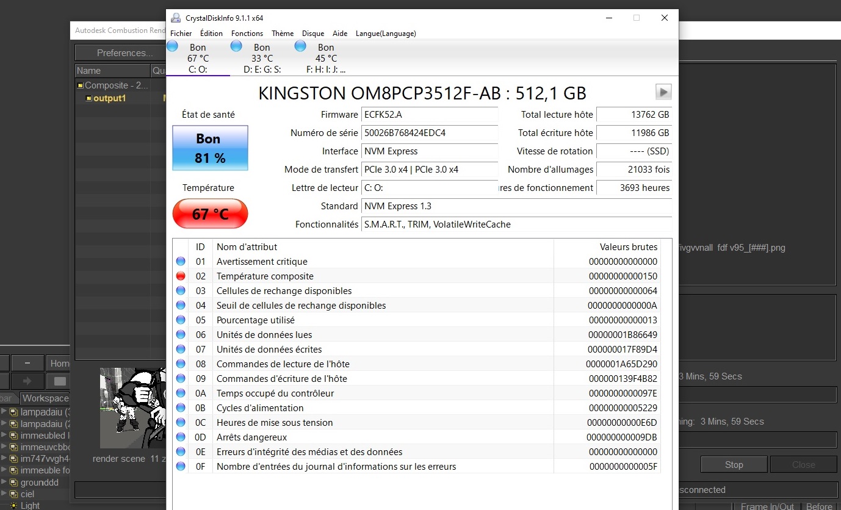The height and width of the screenshot is (510, 841).
Task: Click the status dot of the F: H: I: J: disk
Action: [300, 46]
